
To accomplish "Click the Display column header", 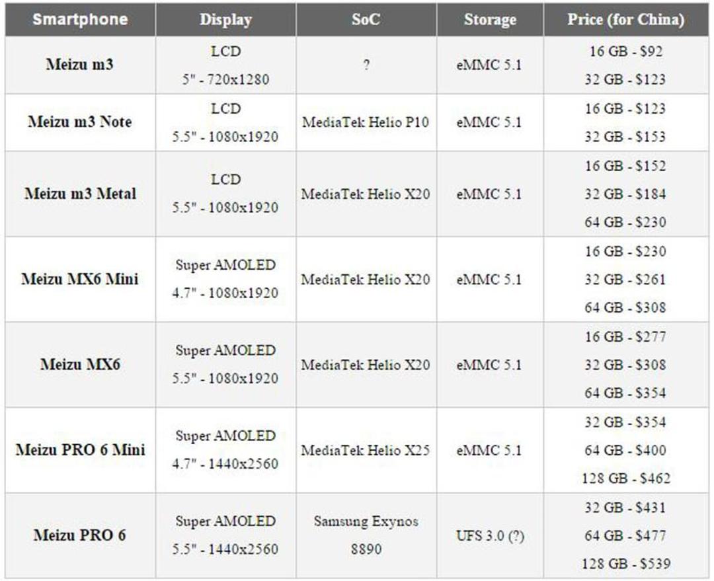I will tap(226, 20).
